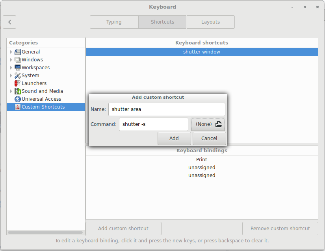This screenshot has height=251, width=325.
Task: Open the Layouts tab
Action: tap(210, 22)
